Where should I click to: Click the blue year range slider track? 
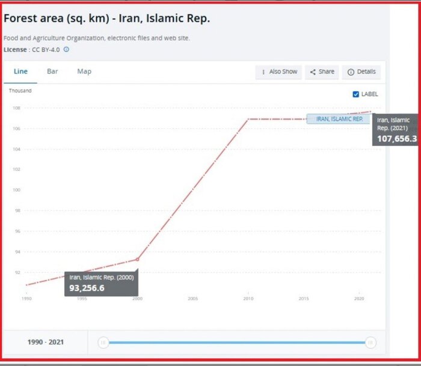[237, 342]
